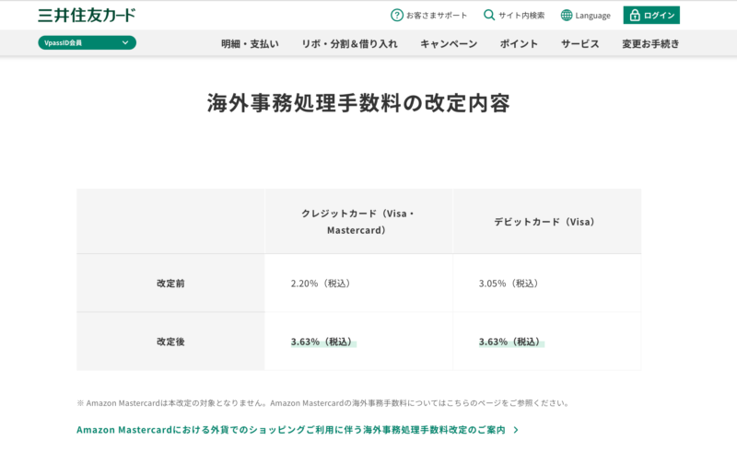Go to the サービス menu
The image size is (737, 452).
(580, 43)
